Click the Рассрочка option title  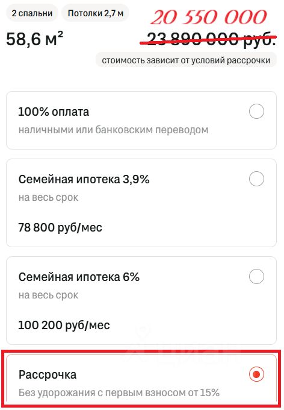point(48,374)
